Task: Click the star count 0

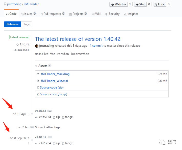Action: pos(149,4)
